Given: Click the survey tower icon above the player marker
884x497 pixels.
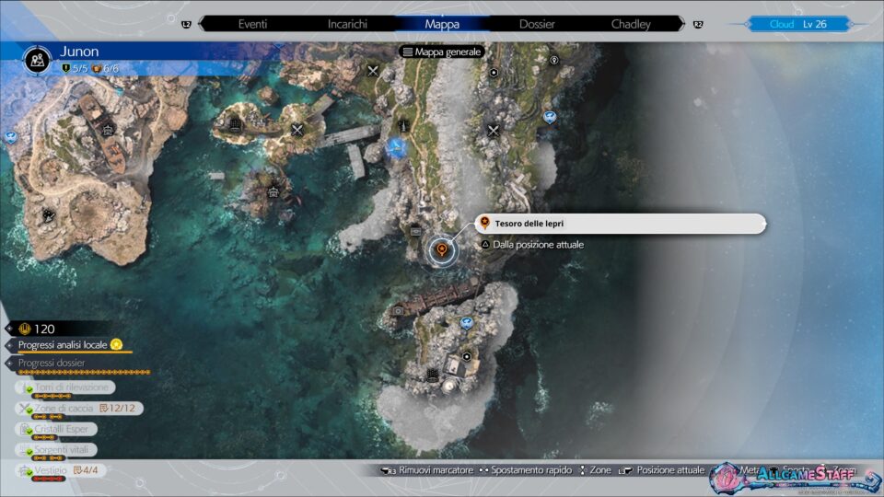Looking at the screenshot, I should pyautogui.click(x=402, y=125).
